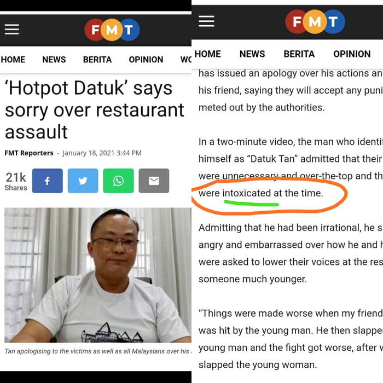Go to HOME in left navigation bar

point(13,60)
